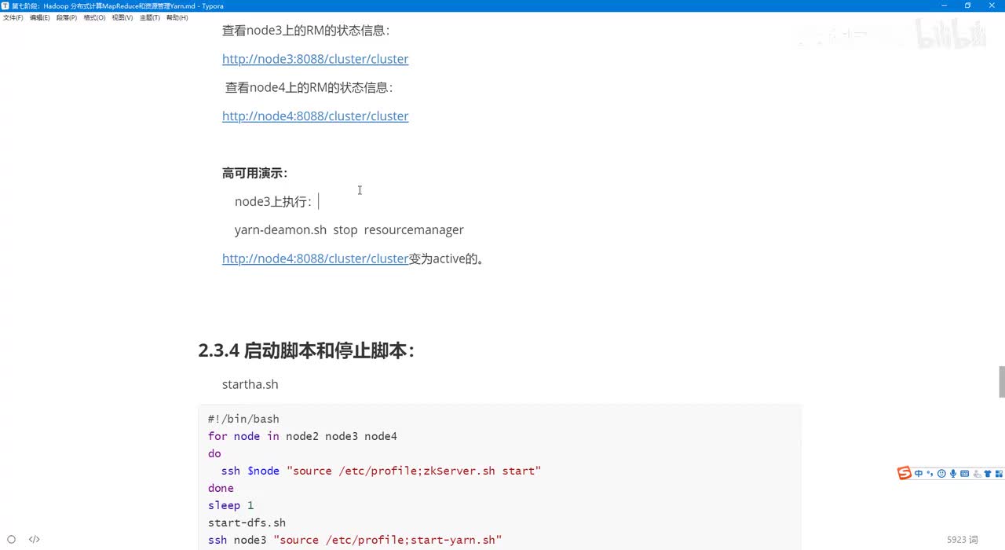Image resolution: width=1005 pixels, height=550 pixels.
Task: Toggle sidebar with circle icon at bottom-left
Action: click(x=12, y=540)
